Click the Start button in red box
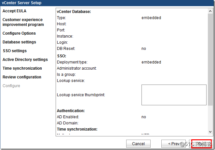The image size is (215, 150). pos(201,144)
